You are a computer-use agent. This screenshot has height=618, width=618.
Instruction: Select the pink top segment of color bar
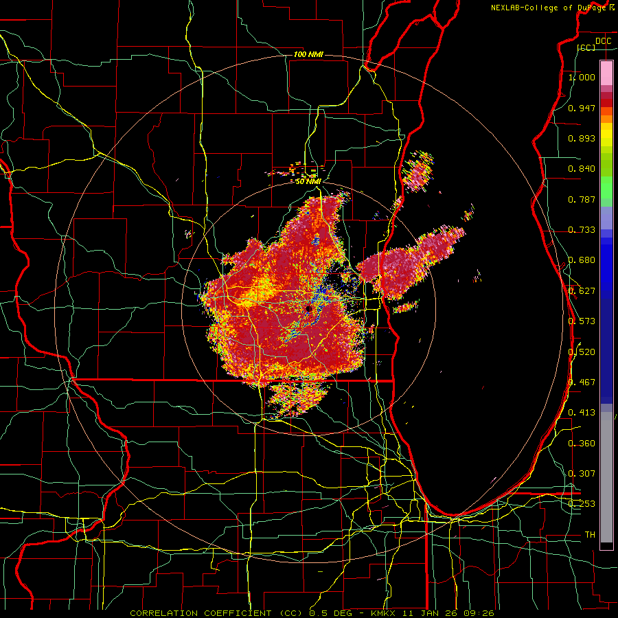(x=606, y=73)
